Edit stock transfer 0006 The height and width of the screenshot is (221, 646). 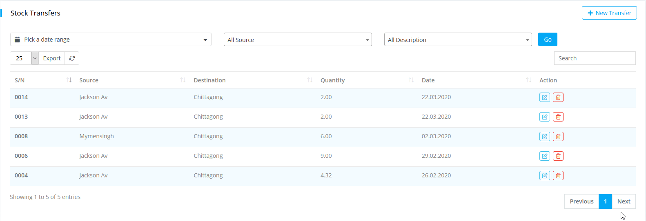(x=544, y=156)
